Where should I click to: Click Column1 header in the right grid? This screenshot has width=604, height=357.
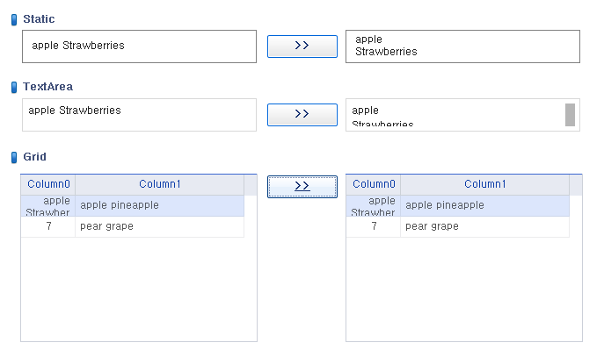484,184
